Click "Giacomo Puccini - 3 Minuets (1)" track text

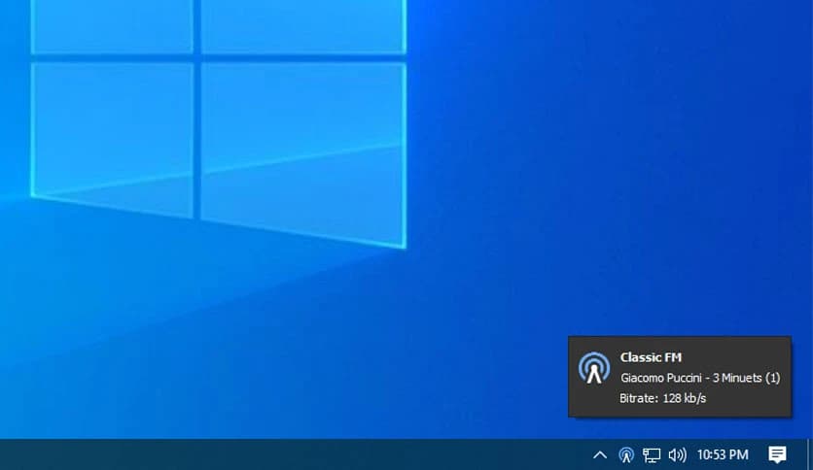point(700,378)
